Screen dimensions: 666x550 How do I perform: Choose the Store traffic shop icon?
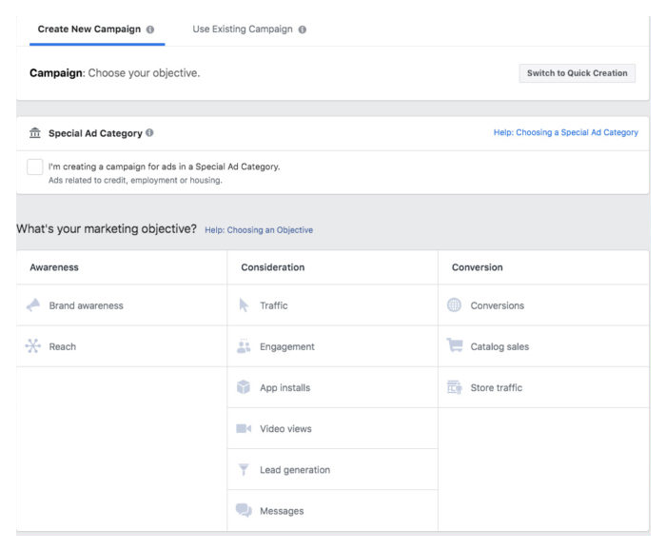click(x=454, y=387)
